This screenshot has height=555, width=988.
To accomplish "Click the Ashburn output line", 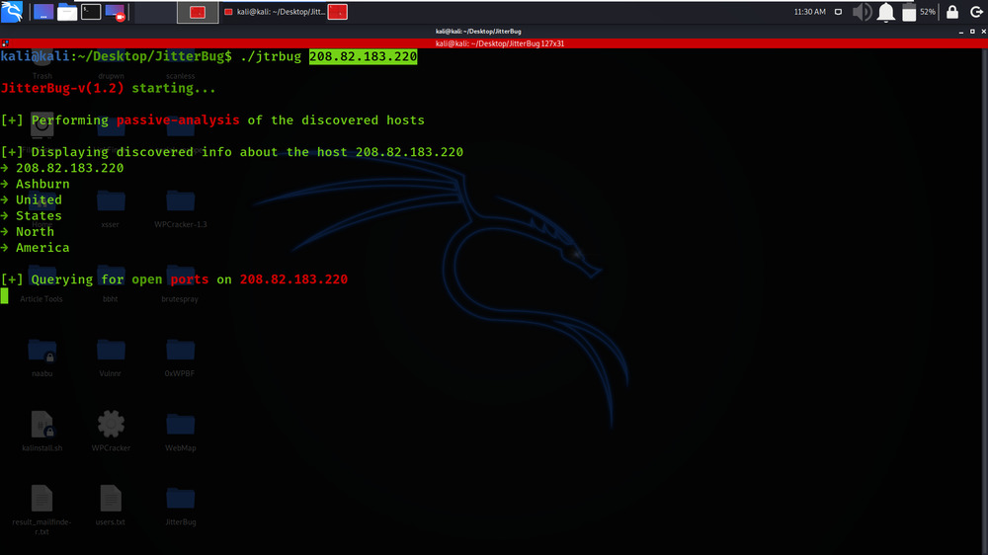I will [35, 184].
